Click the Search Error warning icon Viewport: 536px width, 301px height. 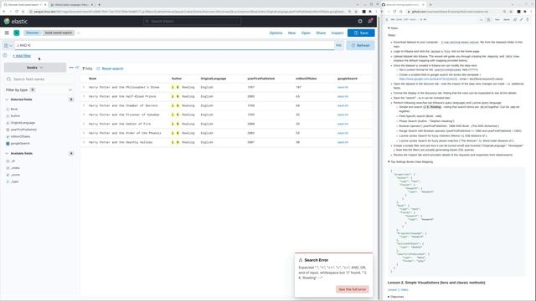click(301, 260)
